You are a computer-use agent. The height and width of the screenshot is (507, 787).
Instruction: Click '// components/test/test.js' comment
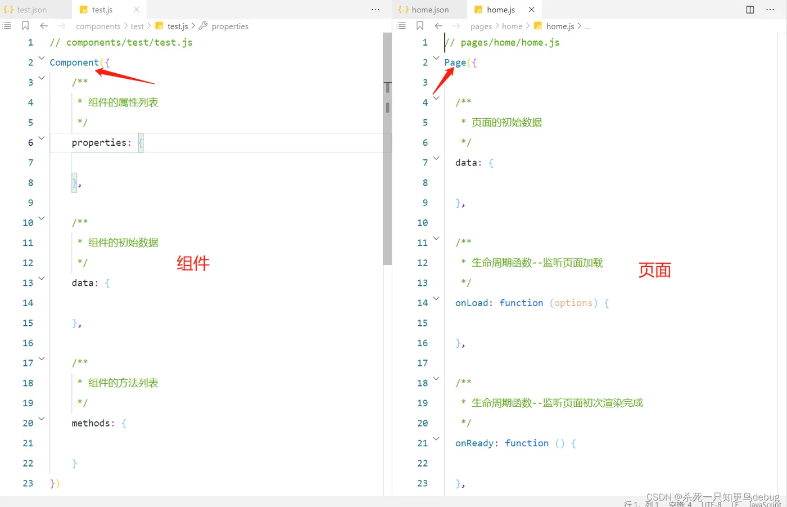pyautogui.click(x=121, y=43)
